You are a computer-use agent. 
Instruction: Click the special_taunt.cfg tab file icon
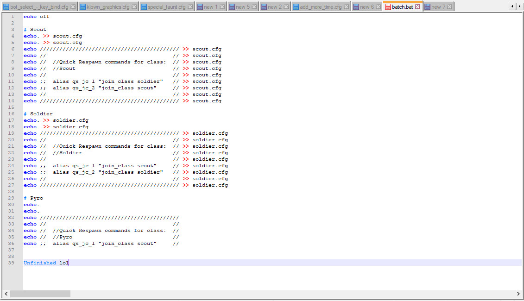point(144,6)
